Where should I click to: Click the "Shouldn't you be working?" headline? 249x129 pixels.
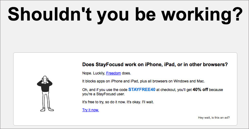125,14
